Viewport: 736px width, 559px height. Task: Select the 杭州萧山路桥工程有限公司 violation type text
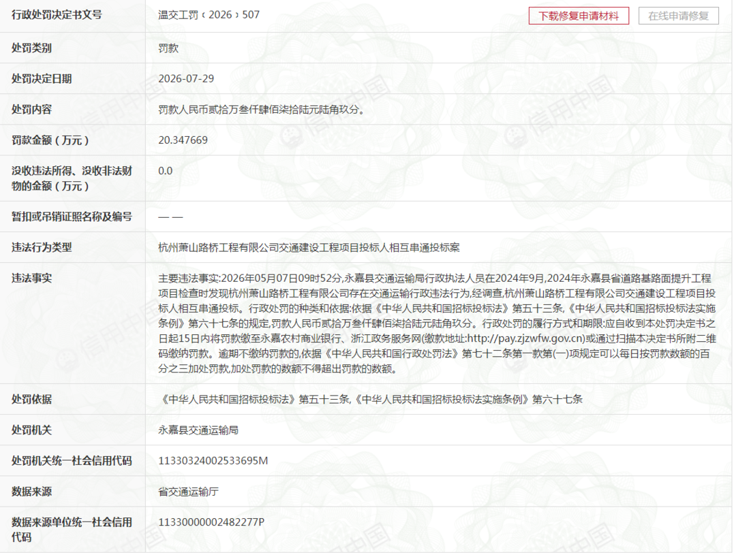pyautogui.click(x=309, y=247)
